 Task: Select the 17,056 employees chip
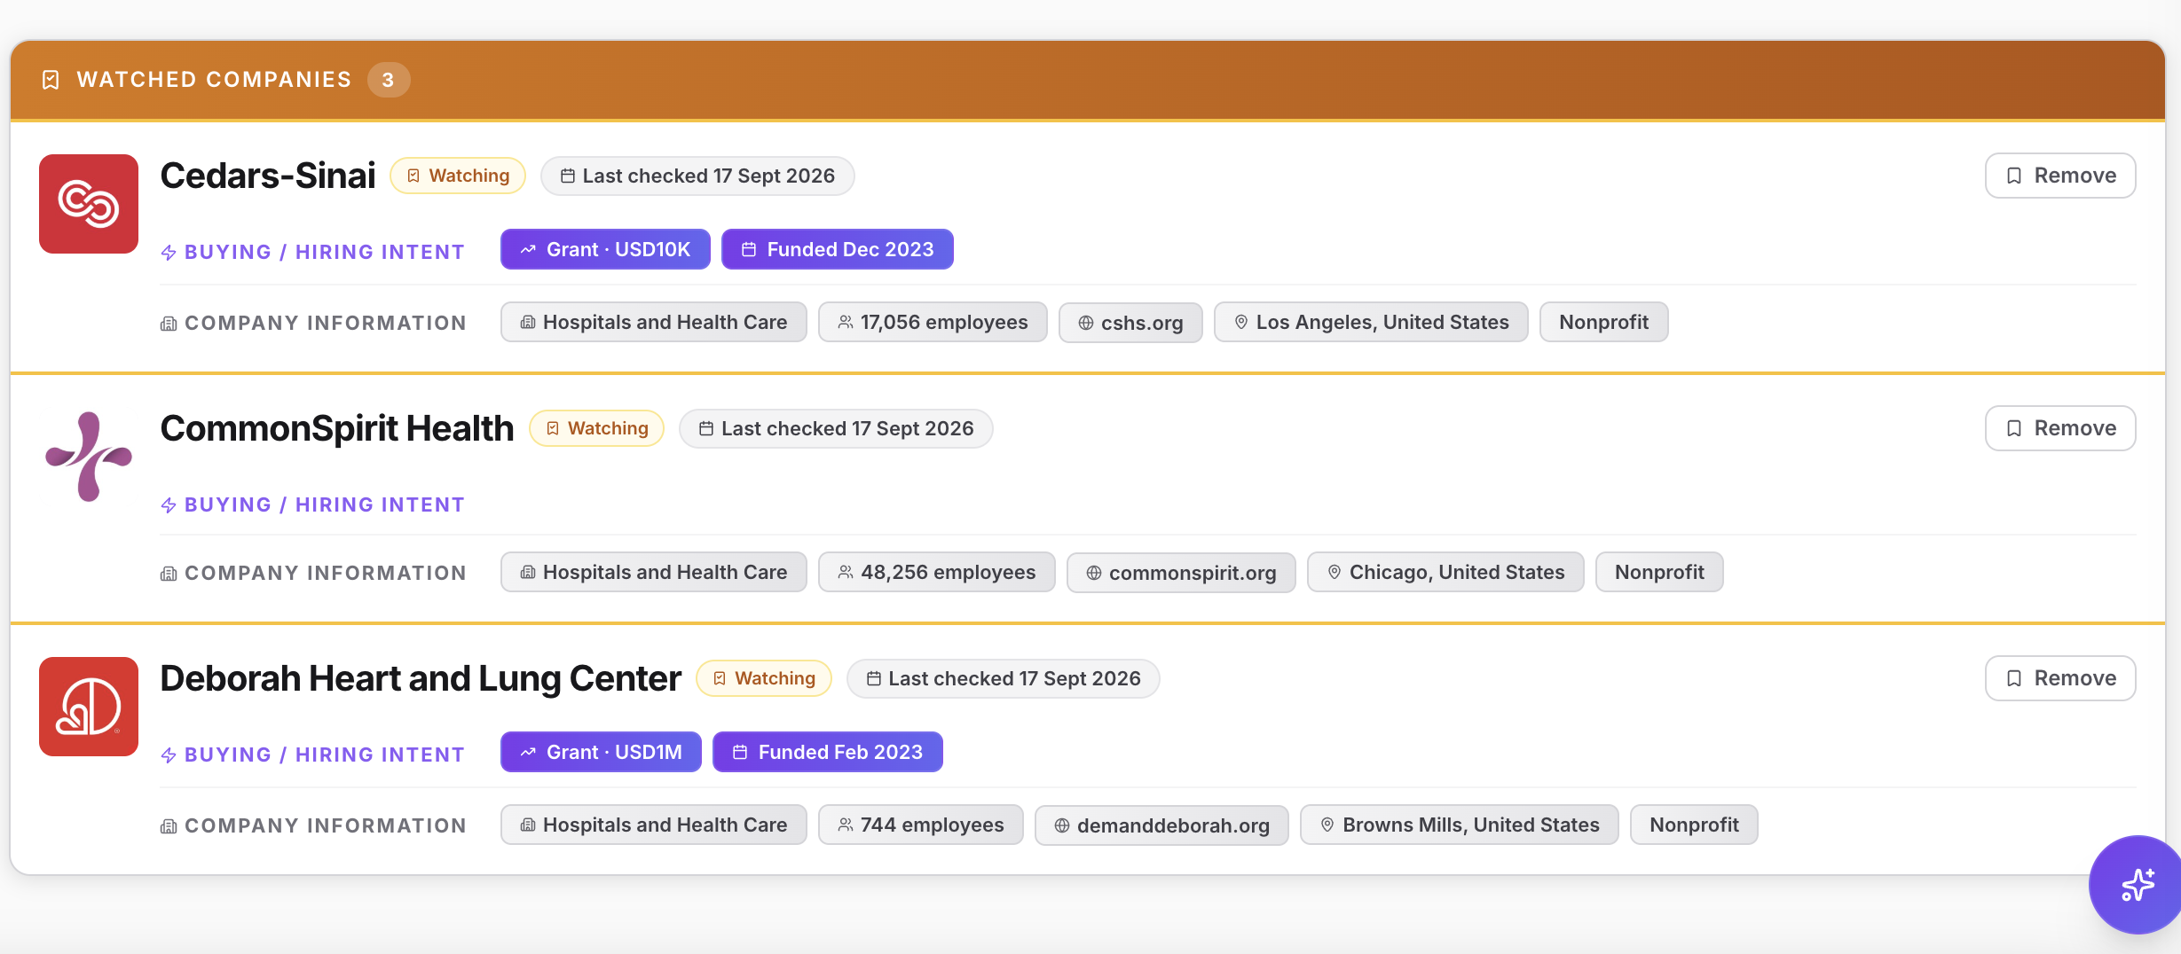[933, 322]
